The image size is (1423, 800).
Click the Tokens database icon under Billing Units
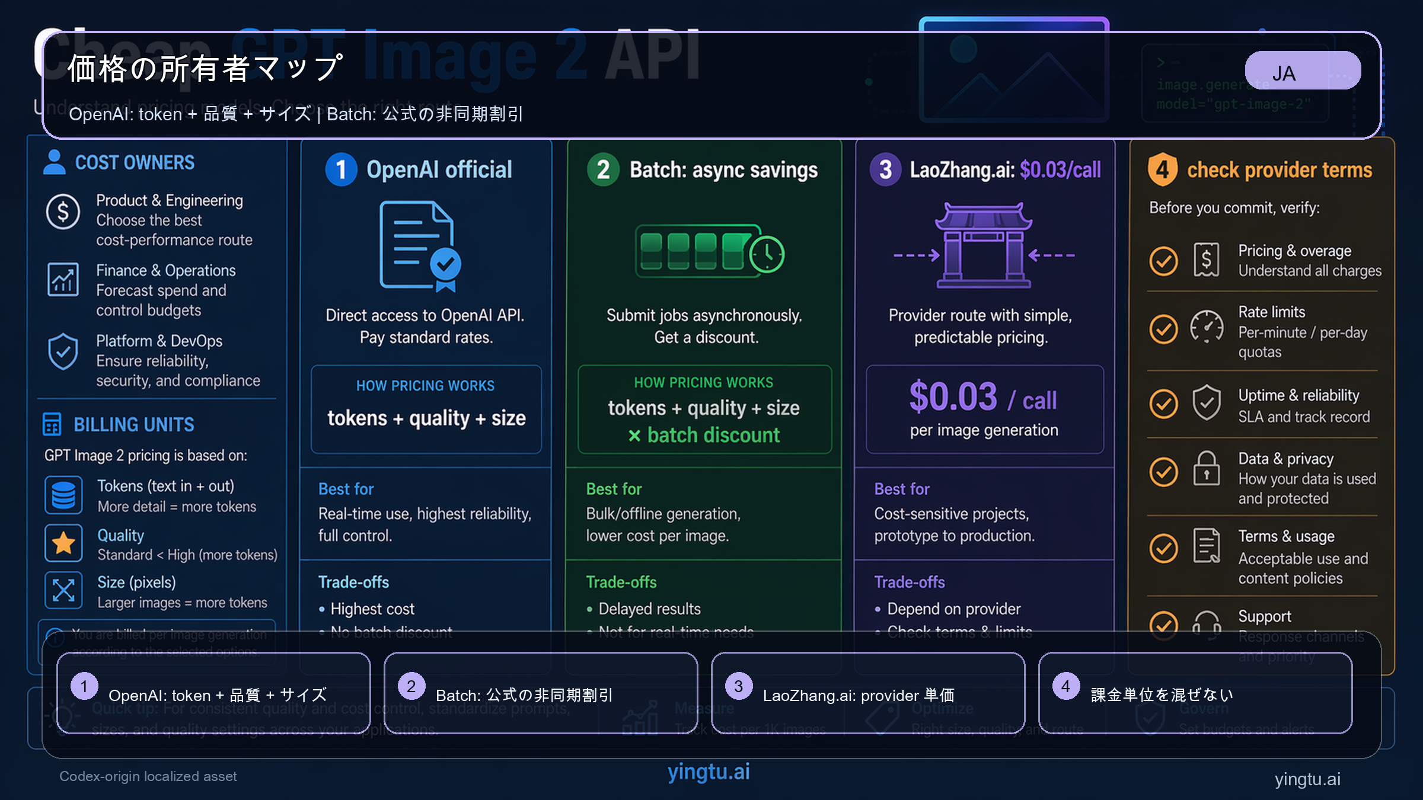click(x=63, y=494)
